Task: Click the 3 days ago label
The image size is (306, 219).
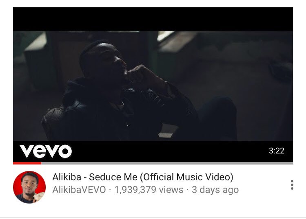Action: click(x=215, y=190)
